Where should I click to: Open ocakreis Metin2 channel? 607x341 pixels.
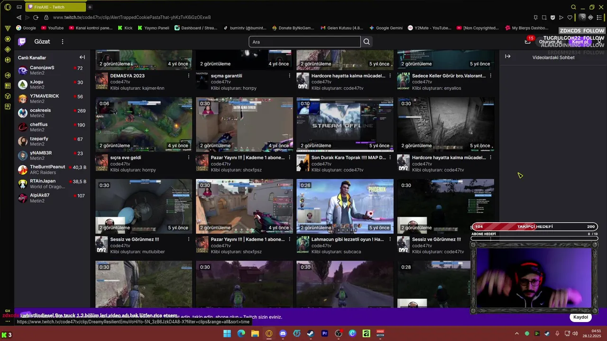[52, 113]
